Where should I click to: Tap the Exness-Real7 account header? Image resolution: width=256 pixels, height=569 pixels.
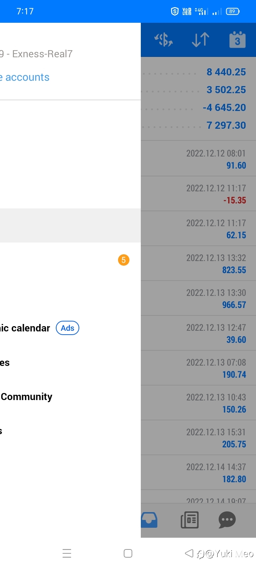(x=36, y=54)
